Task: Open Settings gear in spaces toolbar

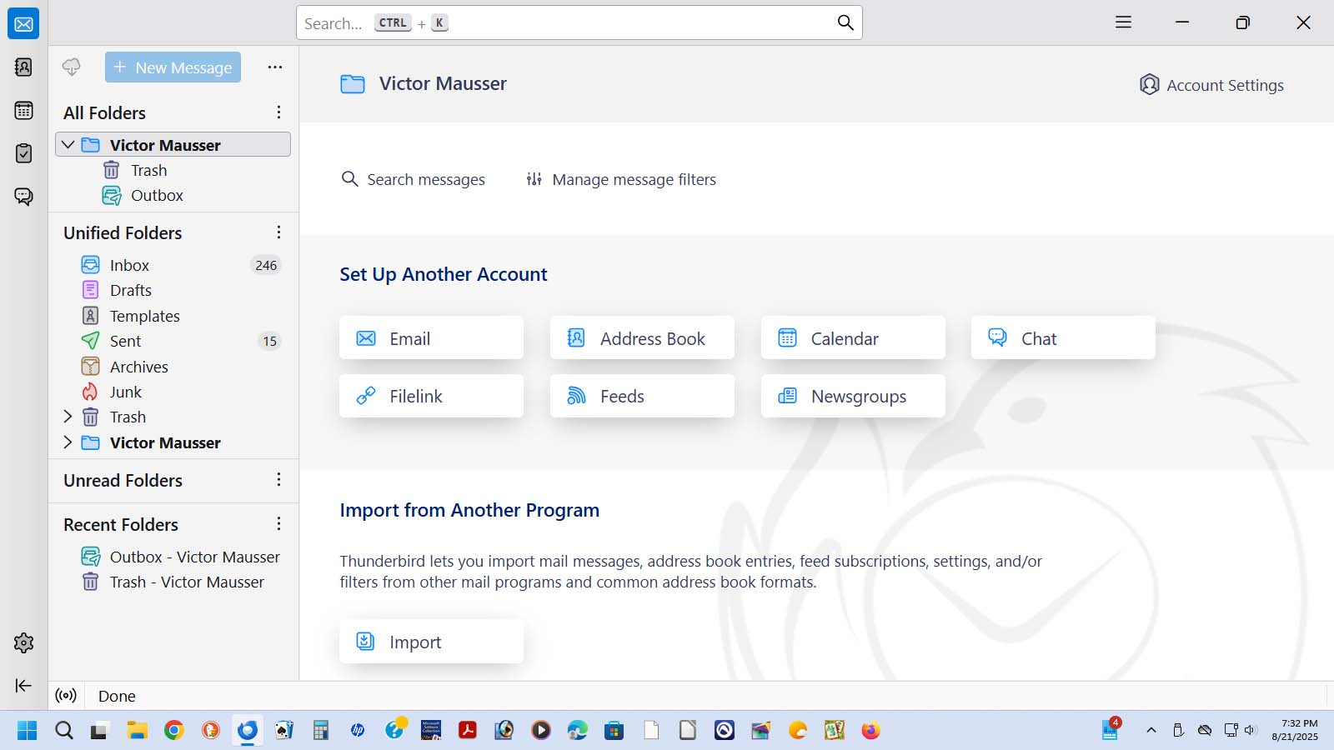Action: (x=23, y=642)
